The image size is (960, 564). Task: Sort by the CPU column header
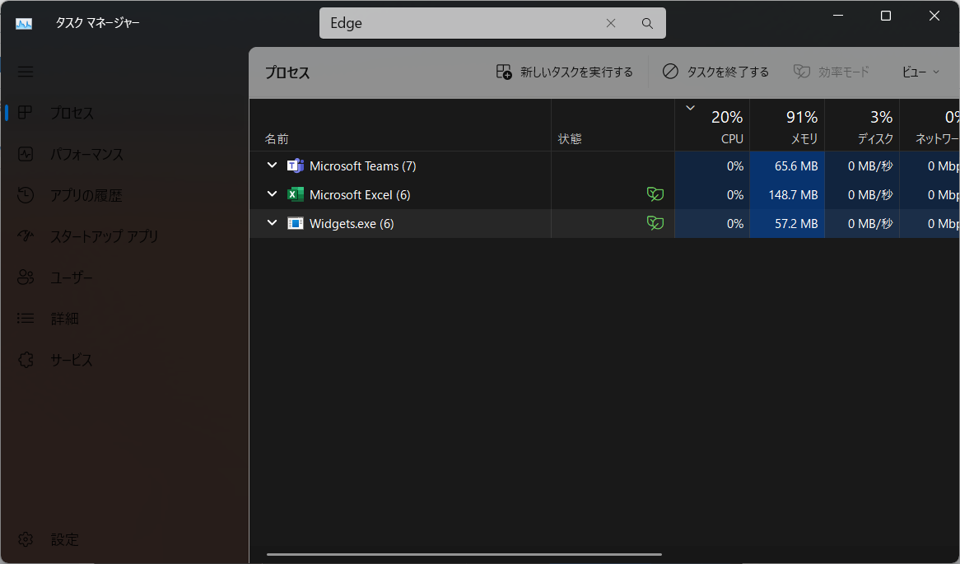712,125
